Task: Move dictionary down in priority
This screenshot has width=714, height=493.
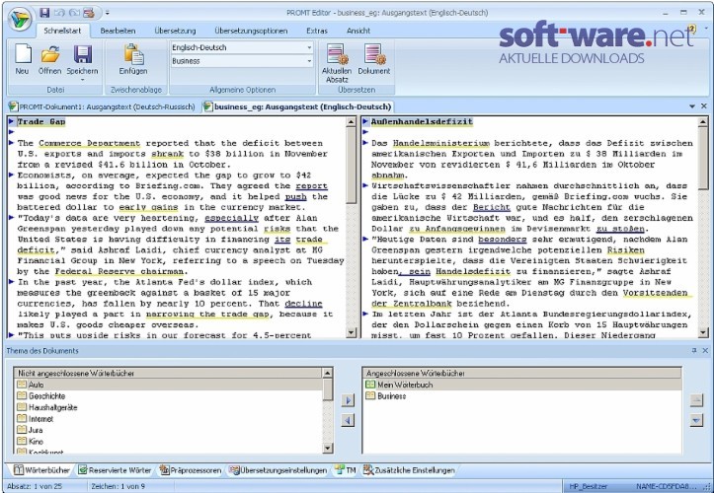Action: (696, 420)
